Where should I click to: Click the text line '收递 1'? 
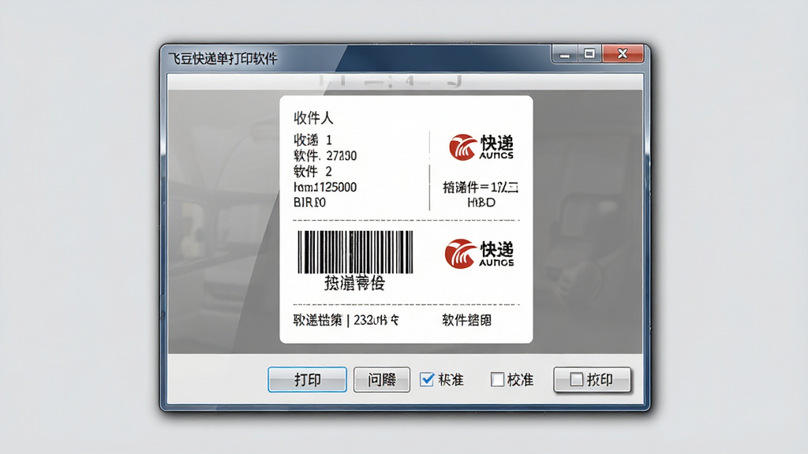tap(312, 140)
